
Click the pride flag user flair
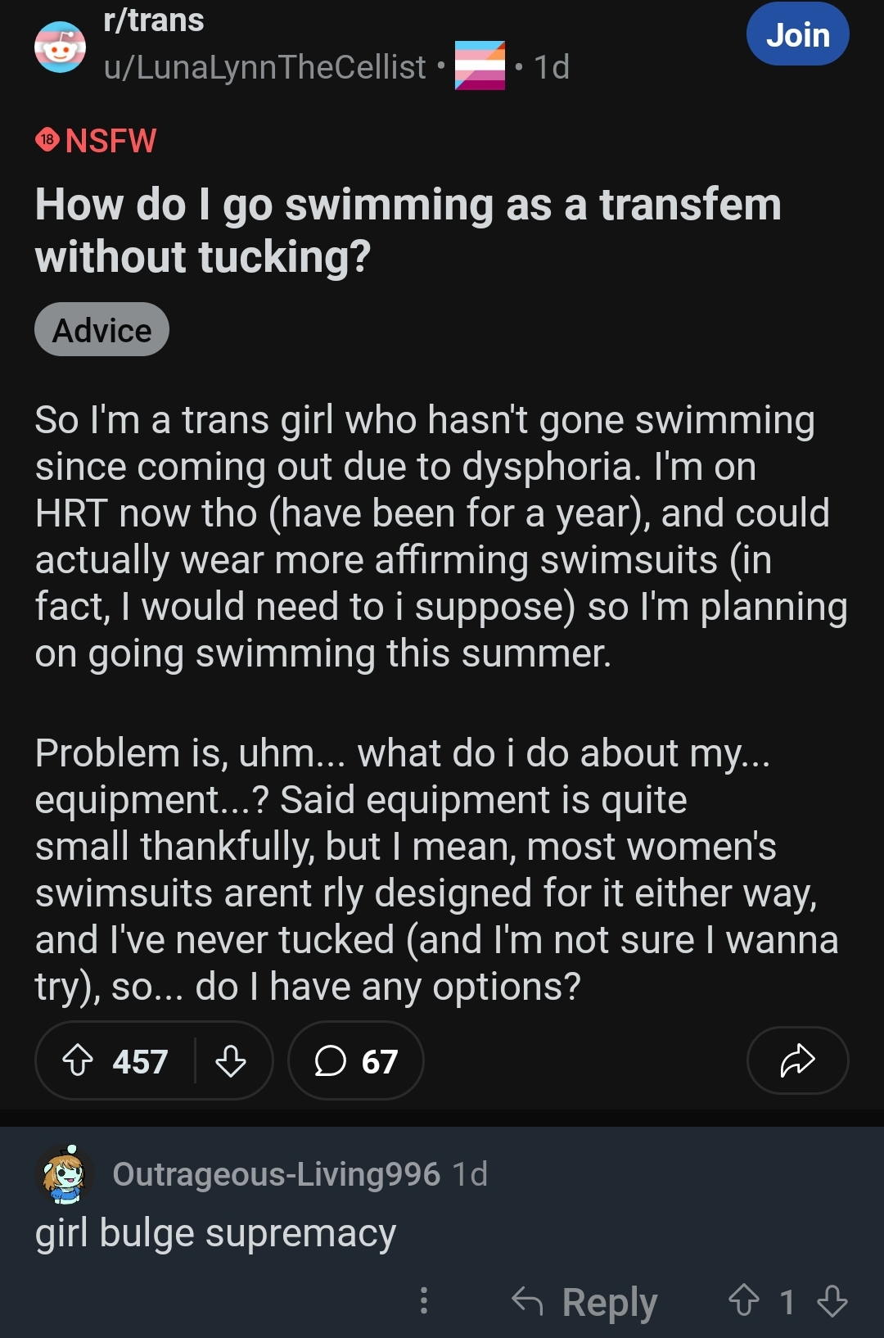480,66
